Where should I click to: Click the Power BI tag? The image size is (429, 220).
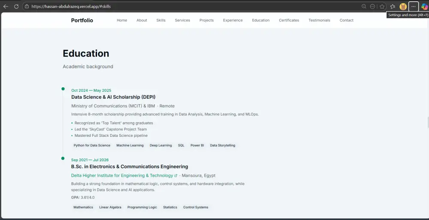tap(197, 145)
